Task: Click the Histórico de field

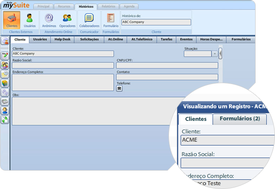Action: coord(156,22)
